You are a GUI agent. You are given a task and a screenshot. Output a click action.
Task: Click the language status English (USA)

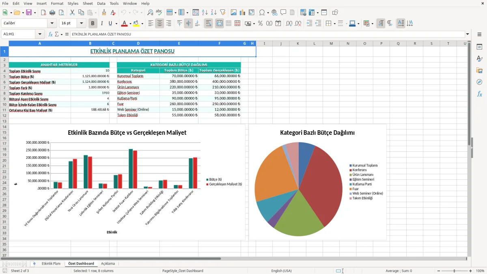click(x=281, y=271)
